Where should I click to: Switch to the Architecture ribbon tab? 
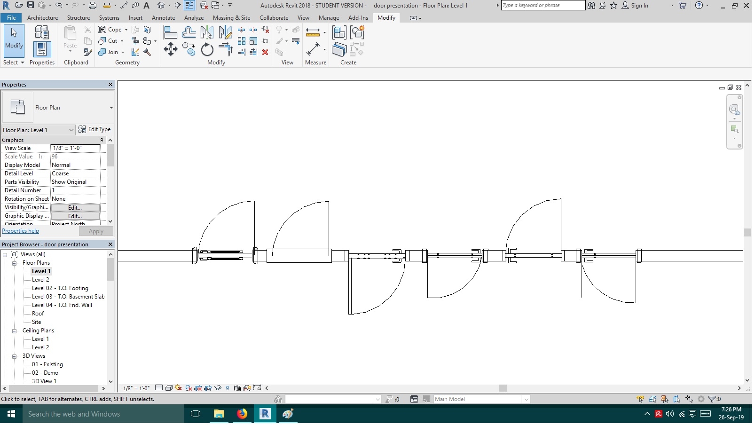[42, 17]
